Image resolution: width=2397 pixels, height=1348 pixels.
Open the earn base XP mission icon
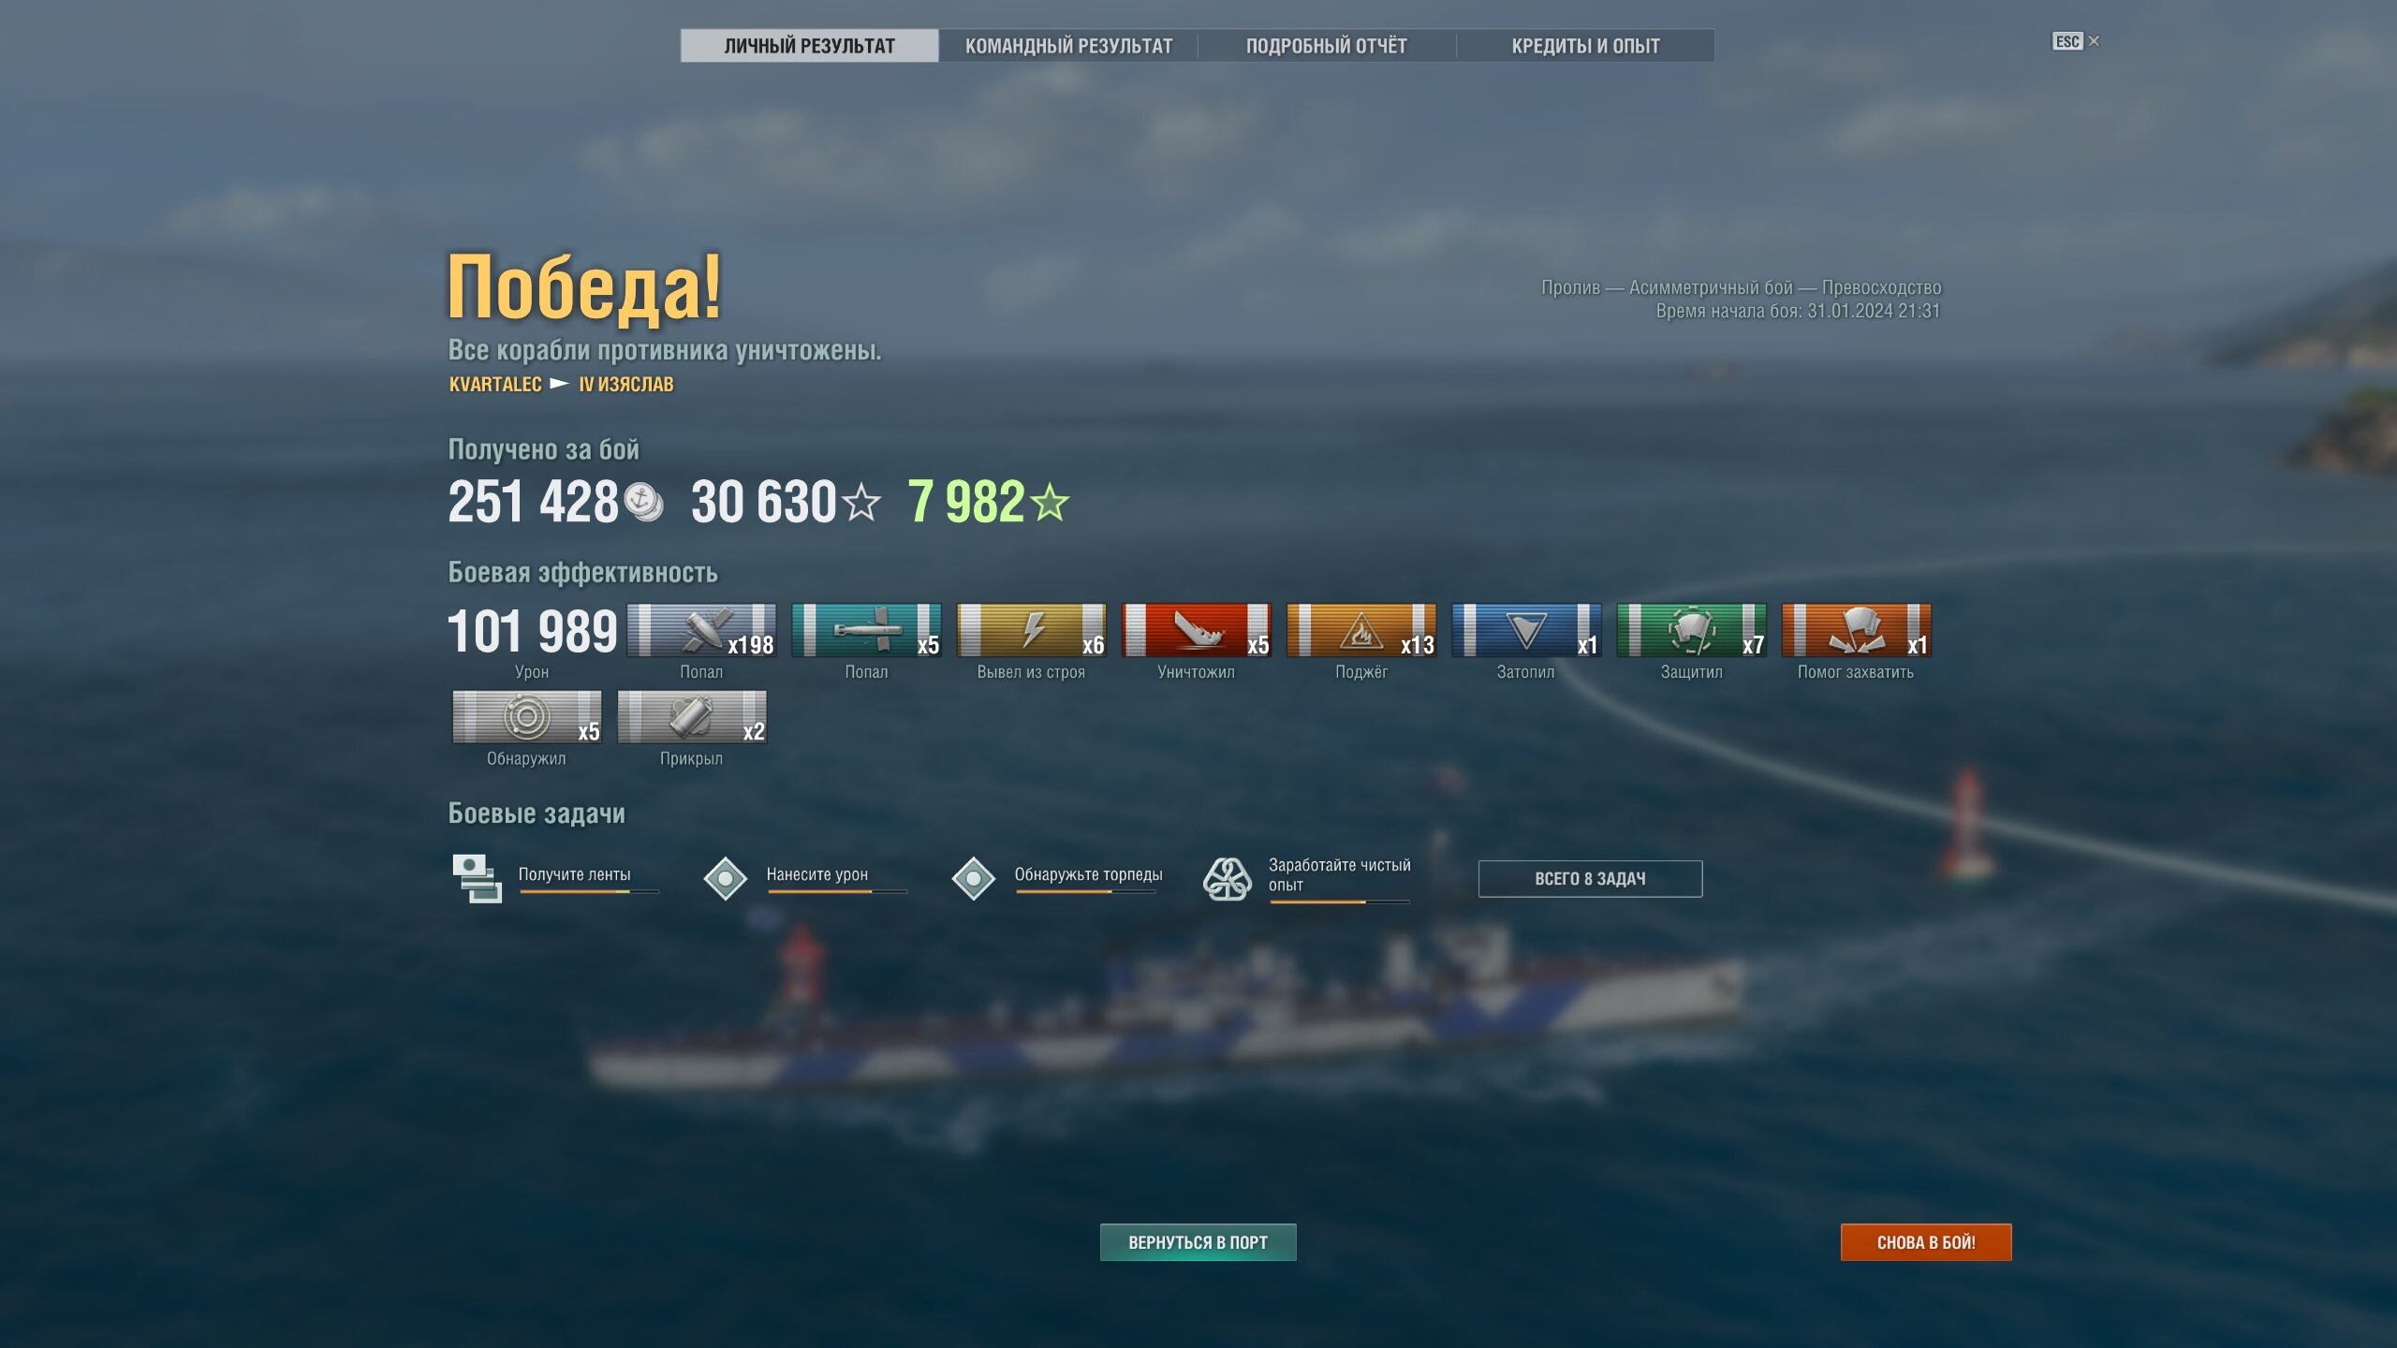pos(1227,878)
